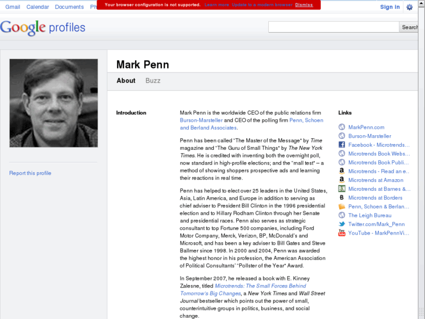Viewport: 425px width, 319px height.
Task: Open the Facebook - Microtrends… link
Action: click(379, 145)
